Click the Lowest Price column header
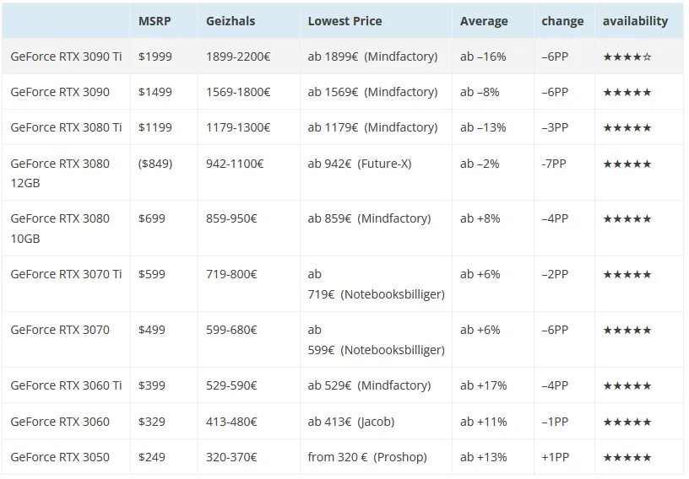This screenshot has height=479, width=689. pos(344,21)
